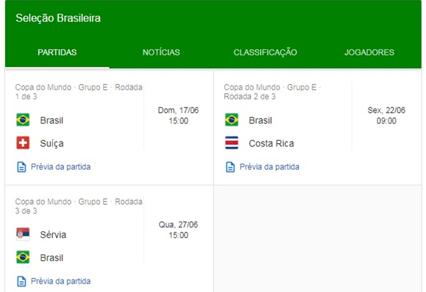Click the Seleção Brasileira header title
The image size is (426, 292).
click(58, 18)
